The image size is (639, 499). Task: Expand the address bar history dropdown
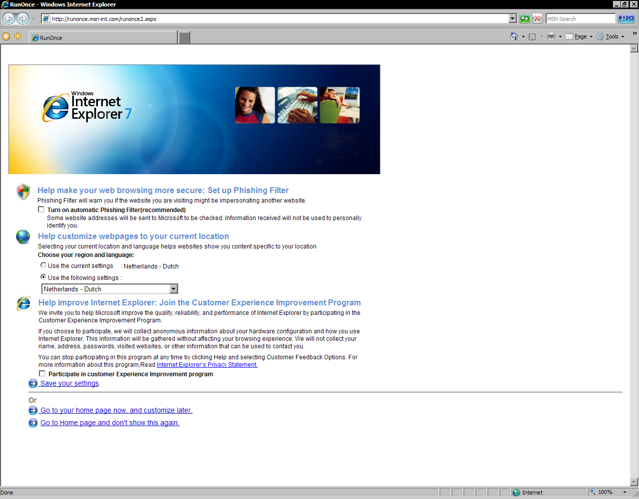click(x=513, y=19)
